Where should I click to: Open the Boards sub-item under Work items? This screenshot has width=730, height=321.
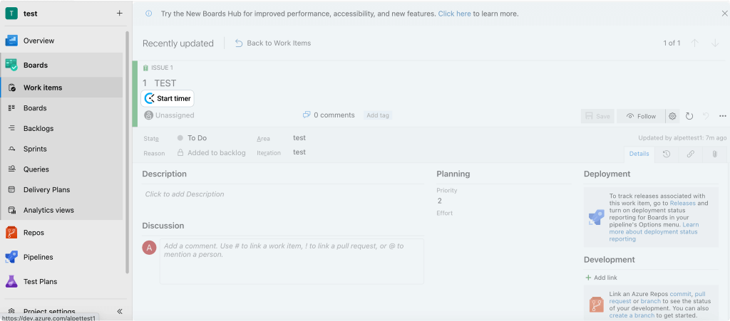[x=35, y=107]
